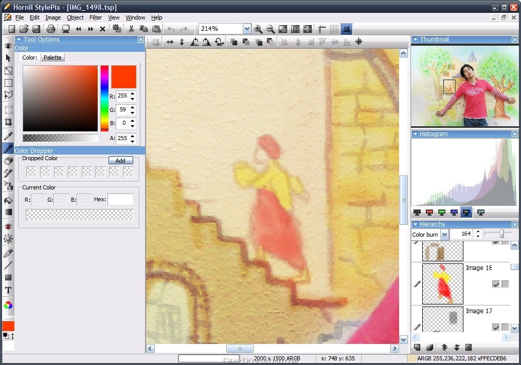This screenshot has width=521, height=365.
Task: Paste clipboard using the paste icon
Action: pyautogui.click(x=156, y=29)
